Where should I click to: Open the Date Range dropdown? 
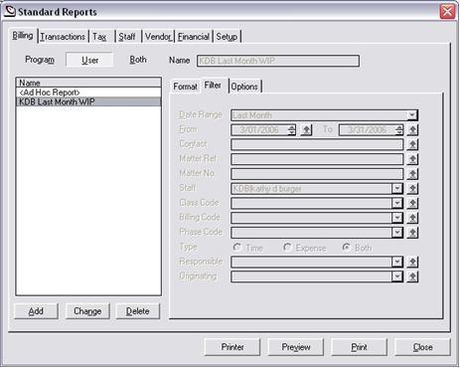[411, 115]
